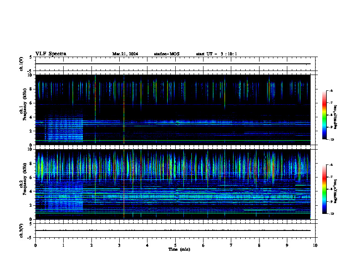The image size is (355, 275).
Task: Click time axis tick label "4"
Action: click(x=147, y=245)
